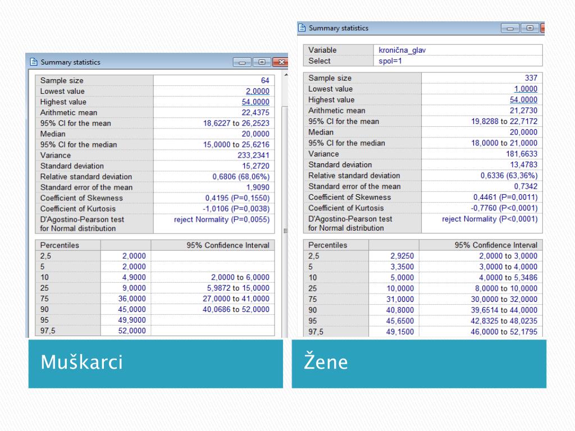The image size is (575, 431).
Task: Select the 95th percentile CI 42,8325 to 48,0235
Action: click(504, 320)
